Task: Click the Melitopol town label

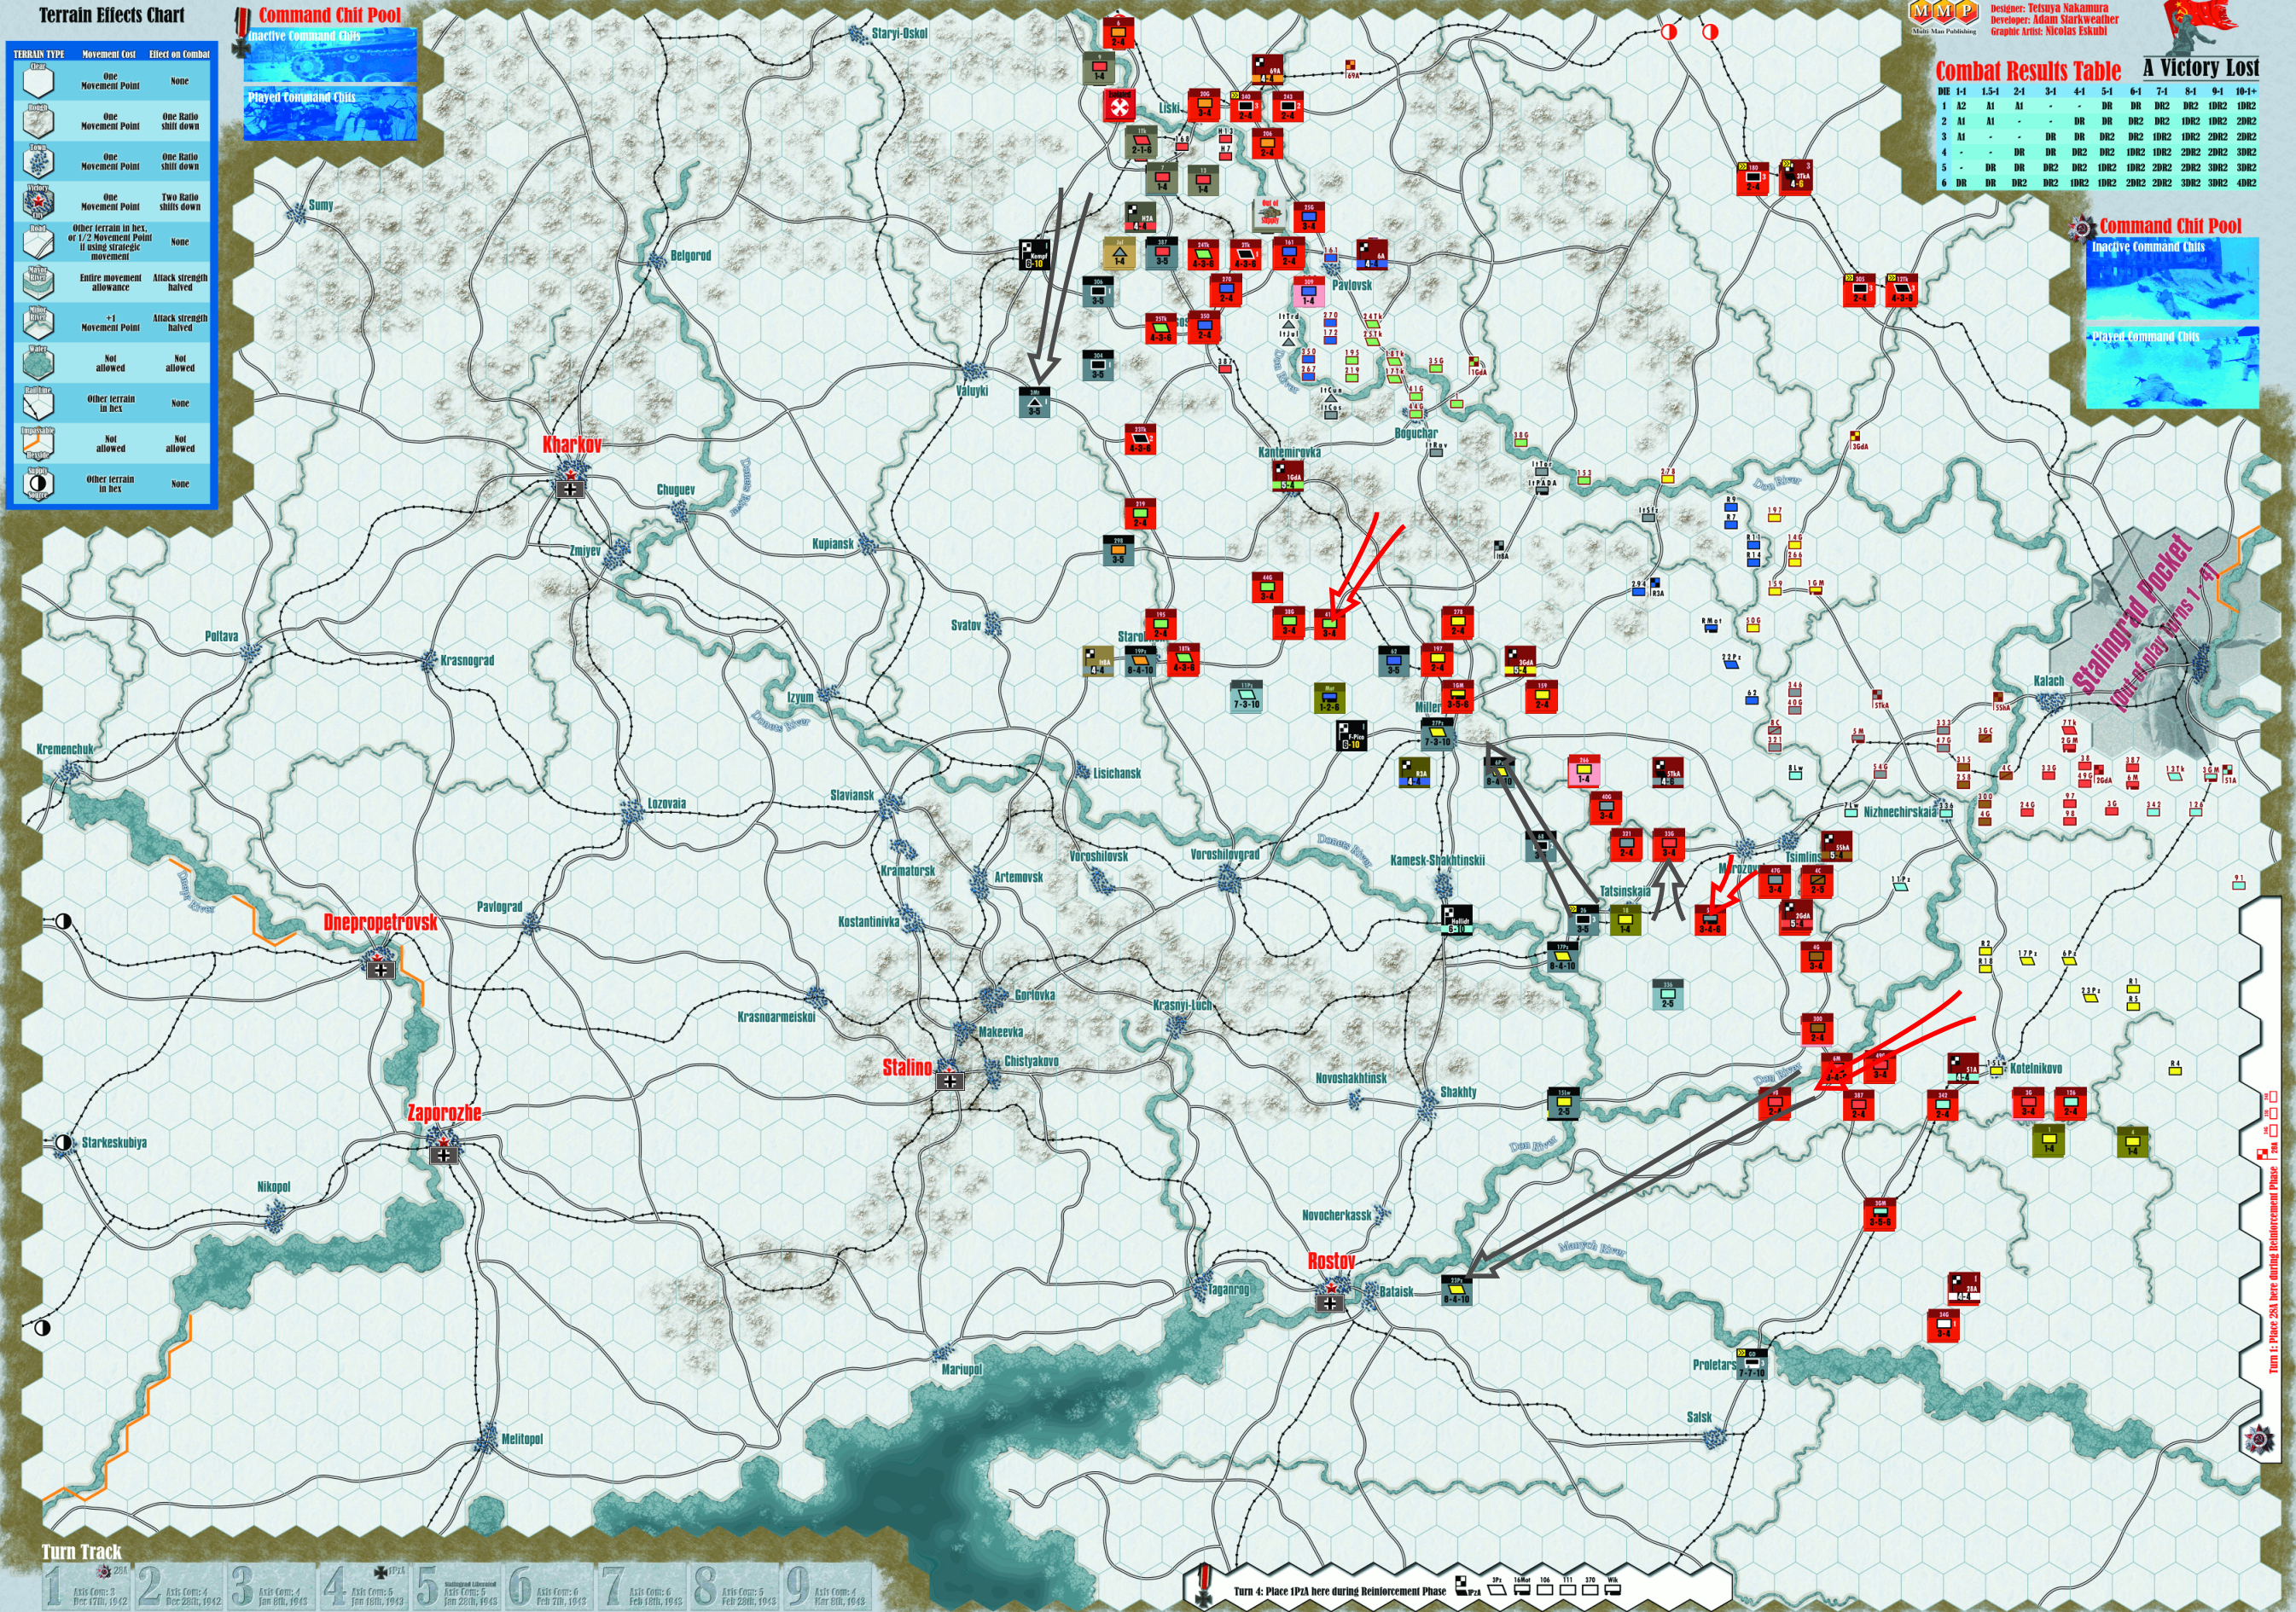Action: (x=522, y=1439)
